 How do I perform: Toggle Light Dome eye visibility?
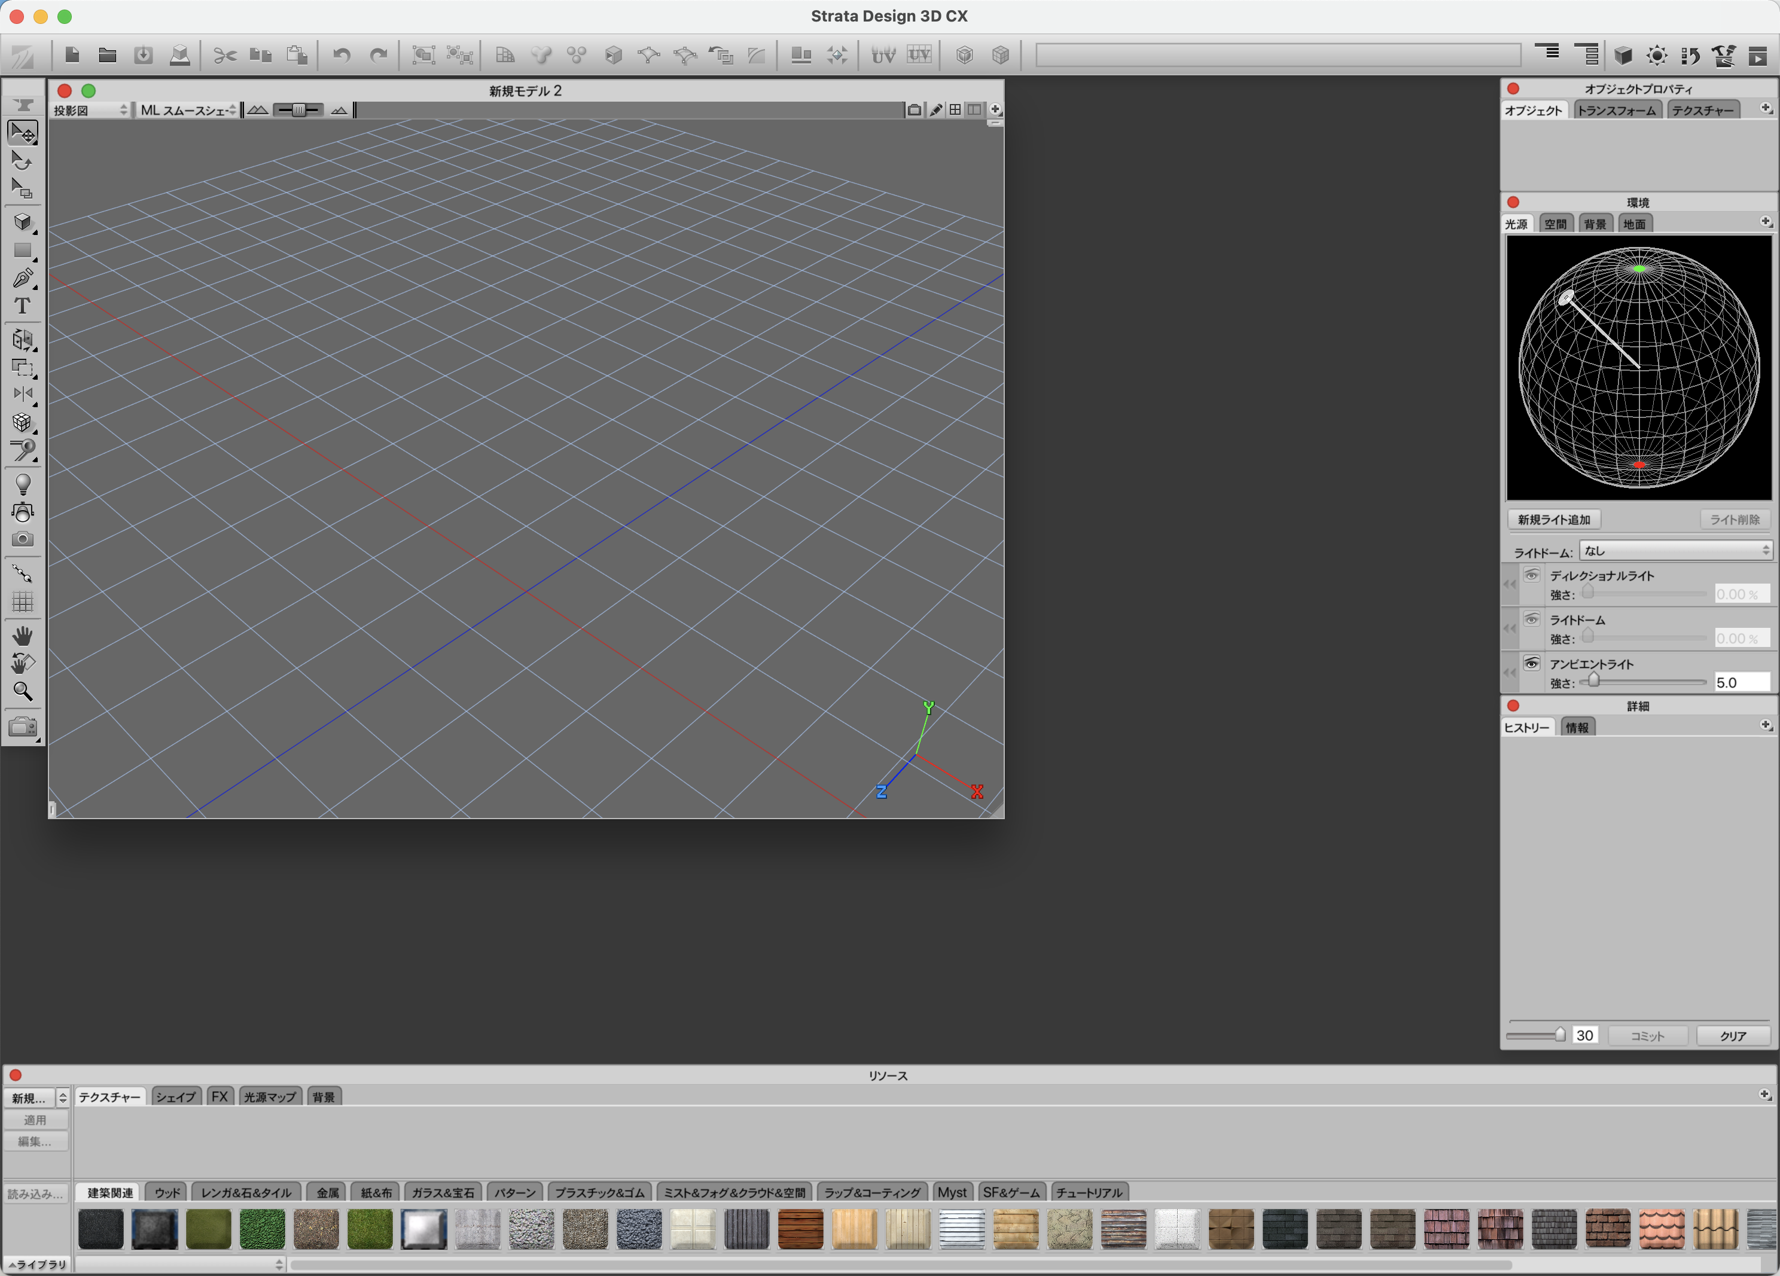coord(1531,619)
